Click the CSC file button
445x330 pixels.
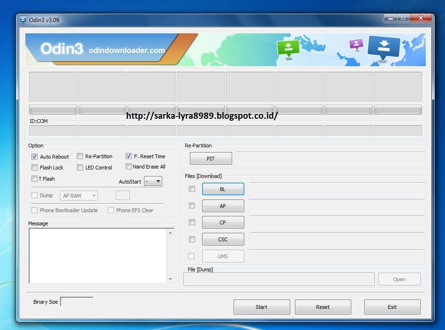pyautogui.click(x=223, y=239)
